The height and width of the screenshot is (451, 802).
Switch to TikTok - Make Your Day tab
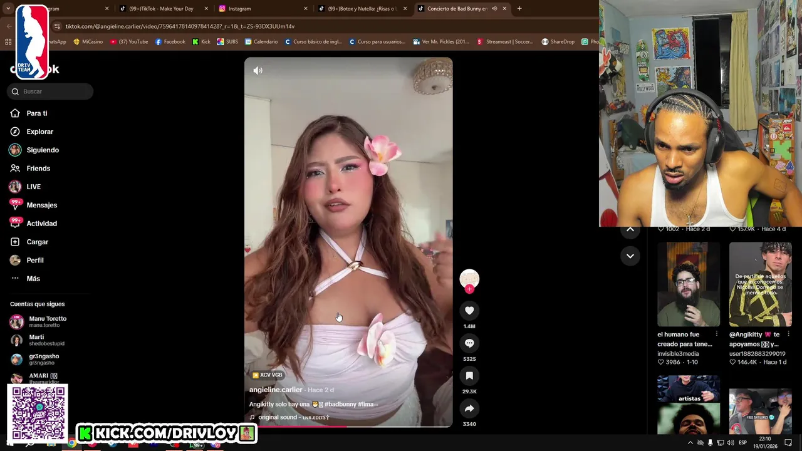click(x=164, y=9)
